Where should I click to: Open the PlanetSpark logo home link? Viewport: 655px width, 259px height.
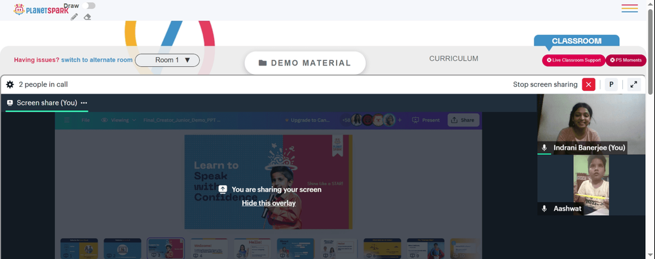coord(41,10)
